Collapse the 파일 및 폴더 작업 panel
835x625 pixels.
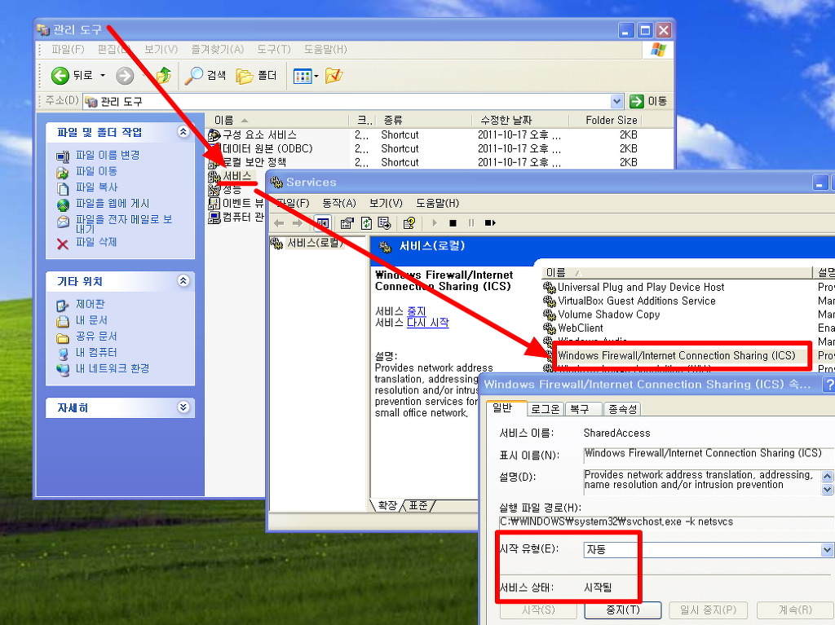[x=183, y=132]
